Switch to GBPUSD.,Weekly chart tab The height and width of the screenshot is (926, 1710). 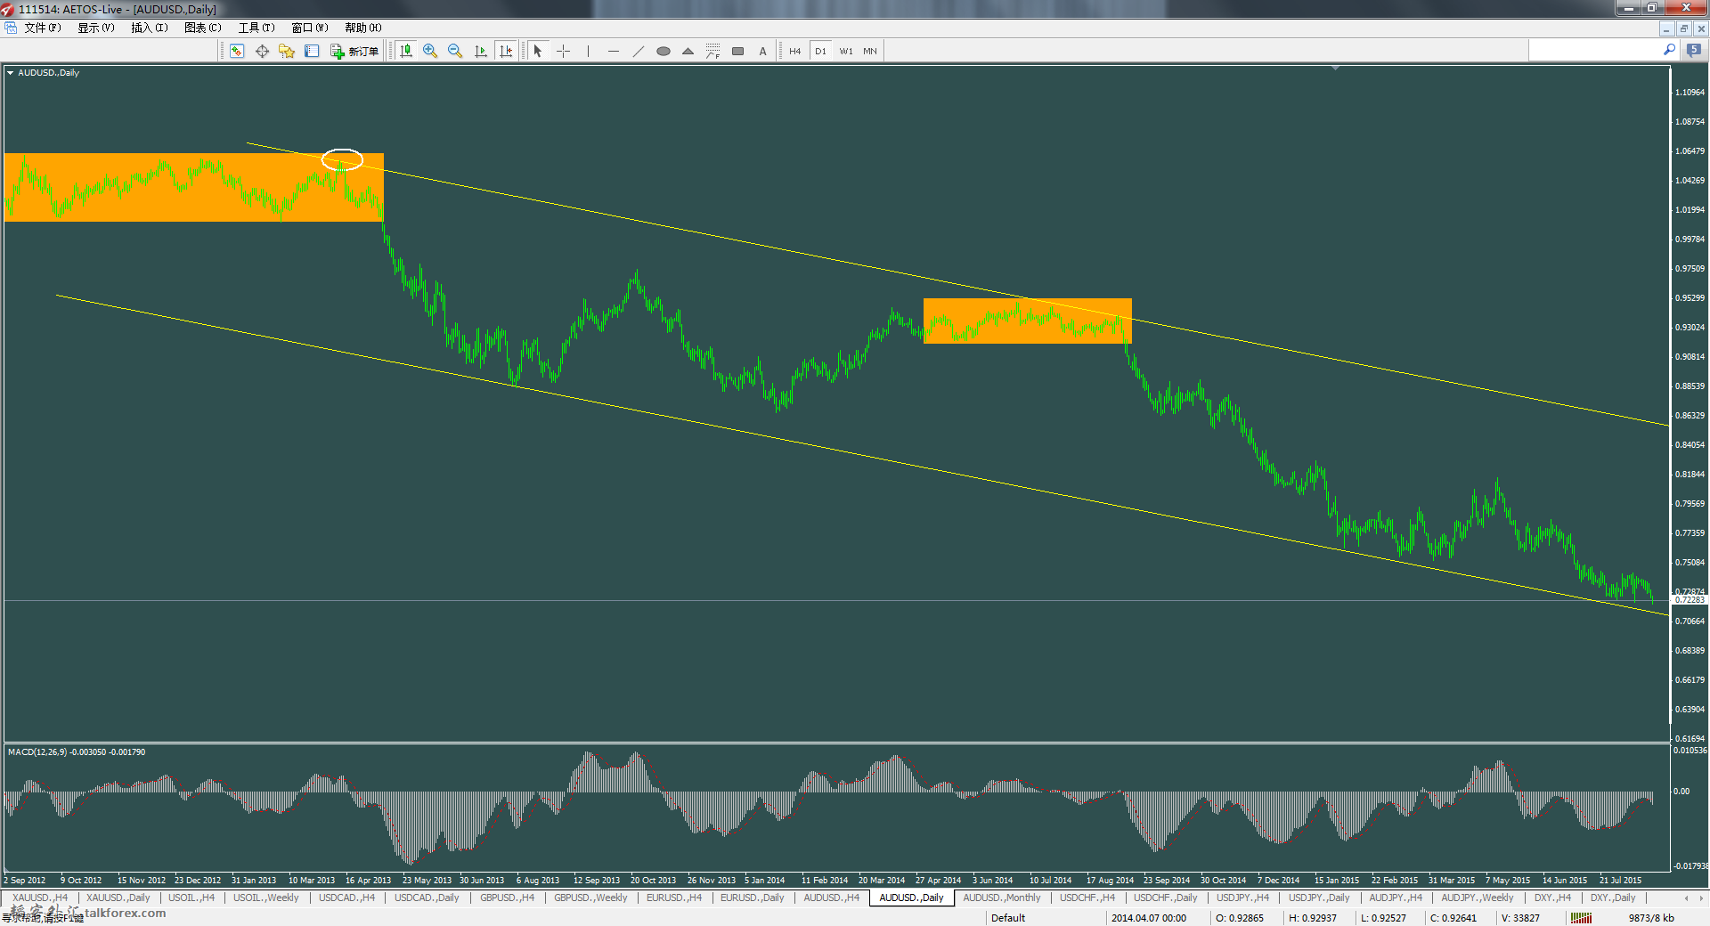[x=590, y=898]
